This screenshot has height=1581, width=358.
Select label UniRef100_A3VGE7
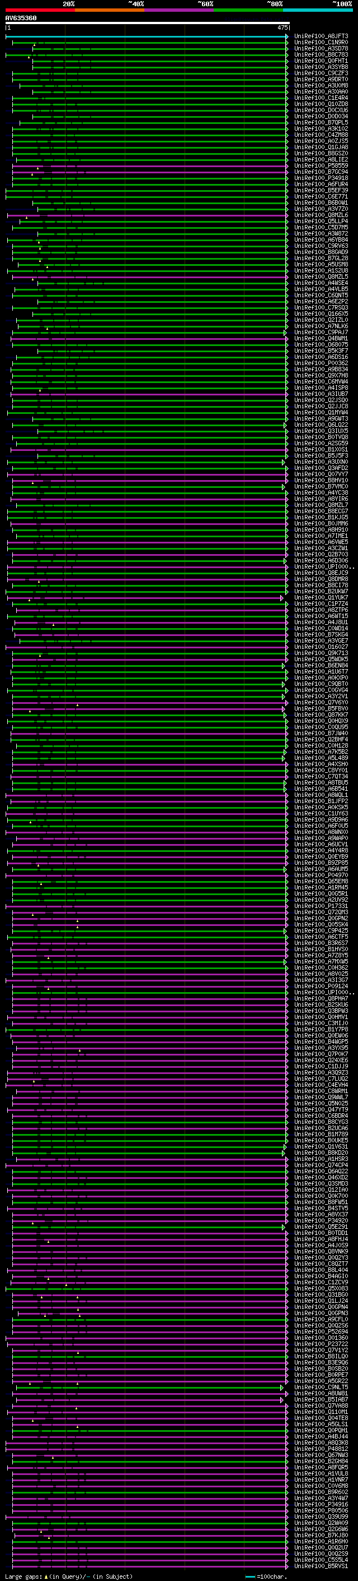click(321, 640)
